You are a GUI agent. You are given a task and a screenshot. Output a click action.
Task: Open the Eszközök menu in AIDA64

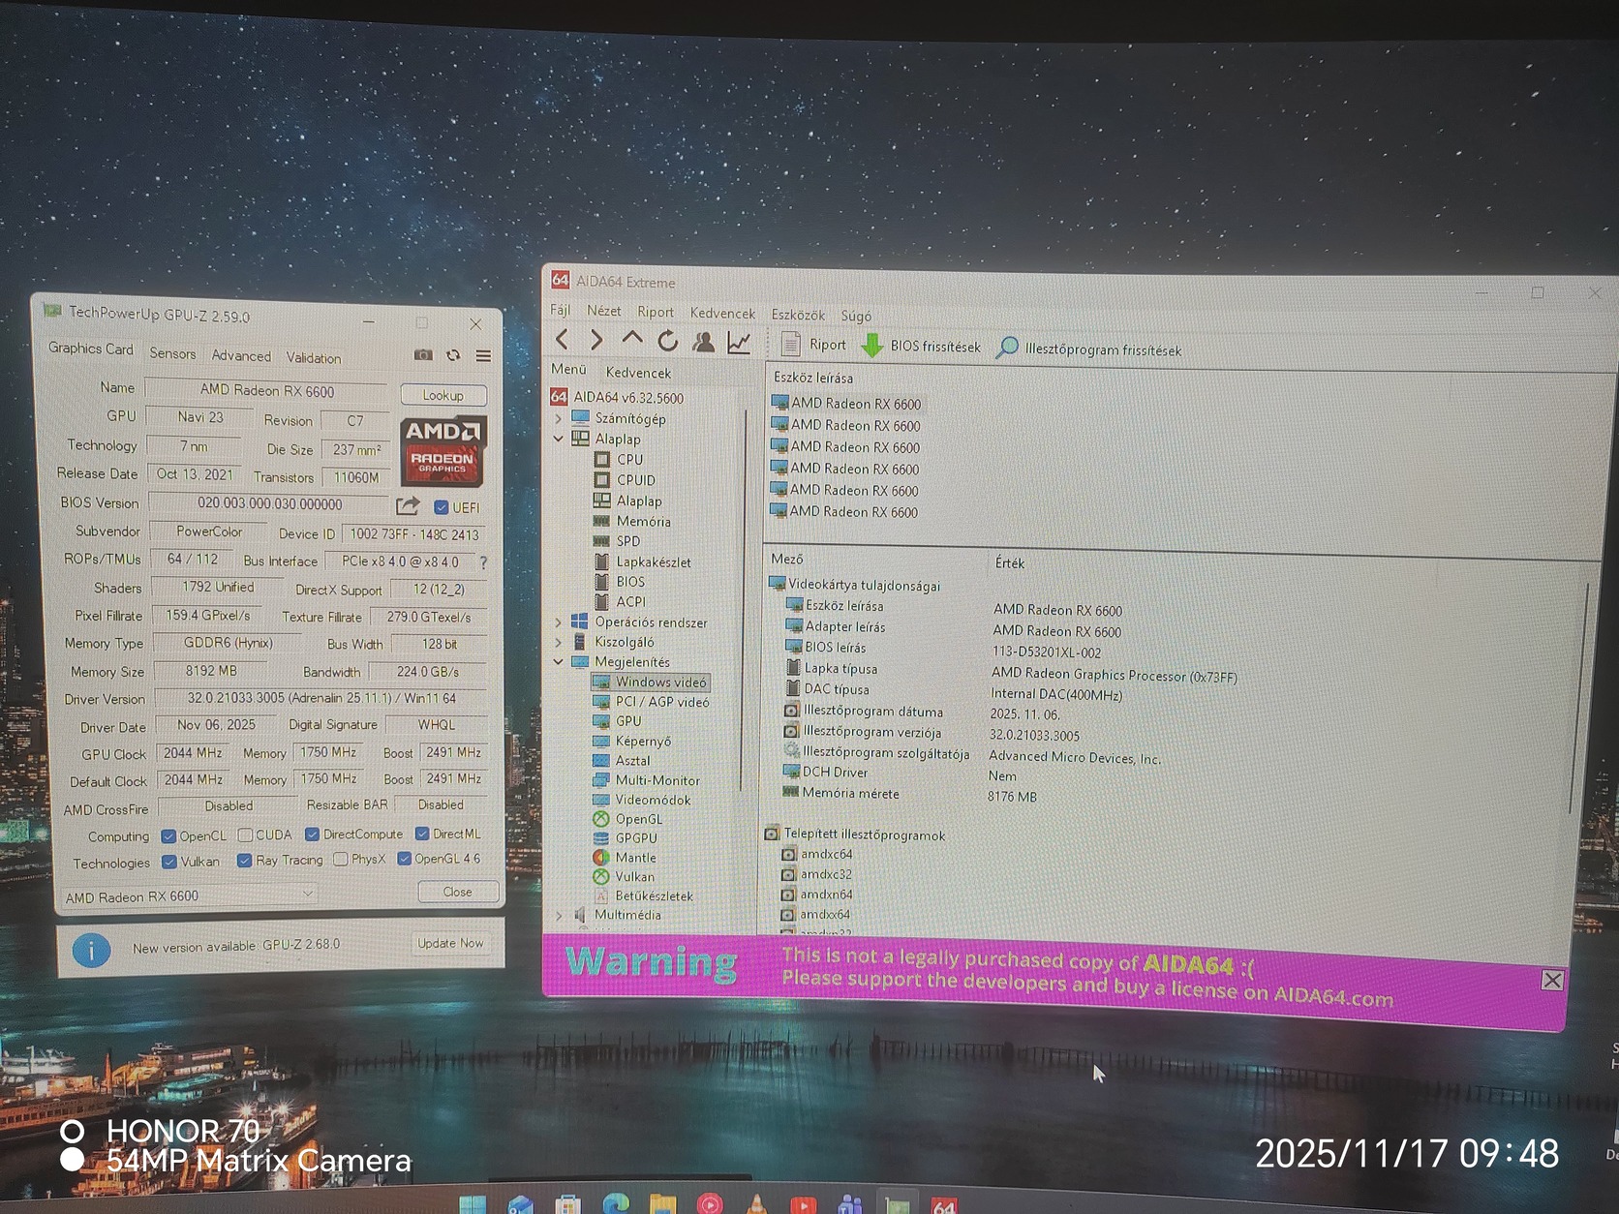tap(798, 315)
